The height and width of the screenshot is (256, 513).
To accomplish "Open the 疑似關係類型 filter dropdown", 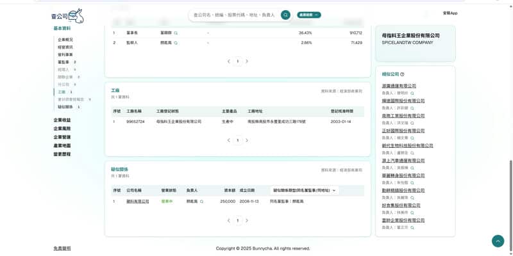I will click(x=305, y=190).
